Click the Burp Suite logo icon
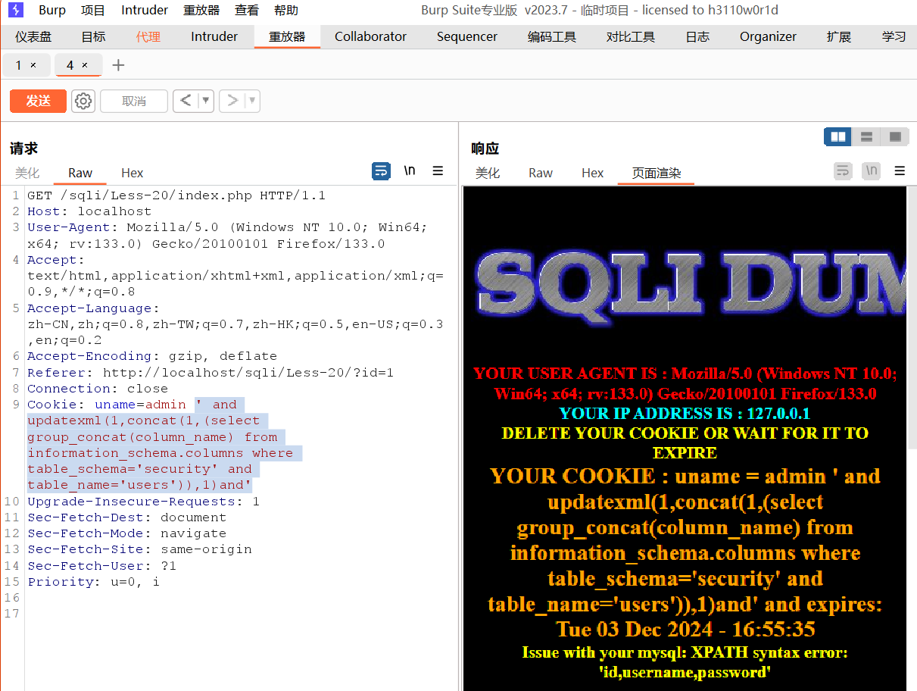The width and height of the screenshot is (917, 691). click(x=16, y=10)
